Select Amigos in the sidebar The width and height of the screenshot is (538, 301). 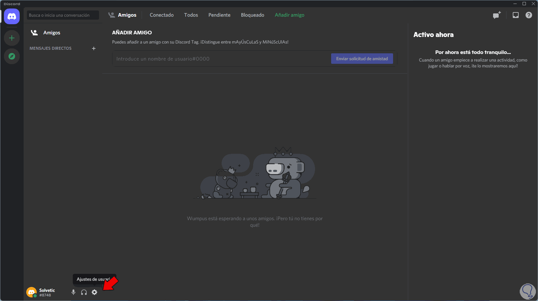pyautogui.click(x=63, y=33)
